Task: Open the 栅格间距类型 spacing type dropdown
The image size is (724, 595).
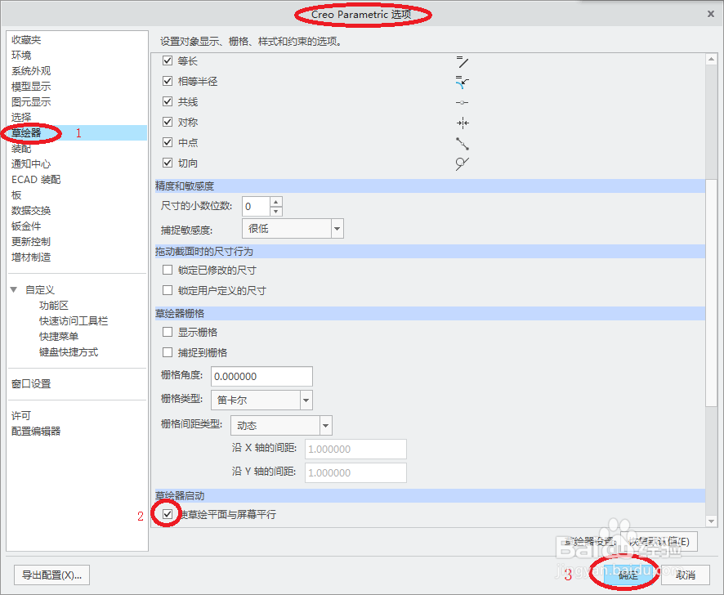Action: coord(325,425)
